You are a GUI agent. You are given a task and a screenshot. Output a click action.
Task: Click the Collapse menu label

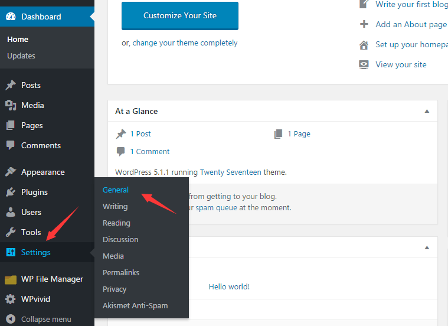46,319
